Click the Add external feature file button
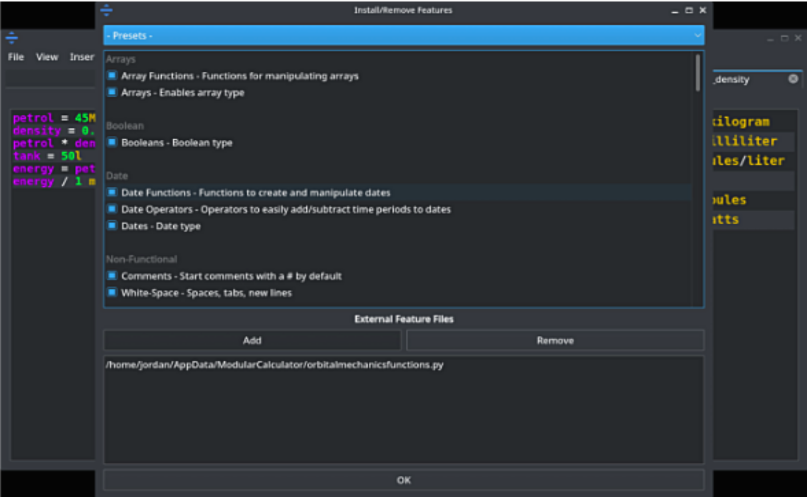807x497 pixels. 252,340
